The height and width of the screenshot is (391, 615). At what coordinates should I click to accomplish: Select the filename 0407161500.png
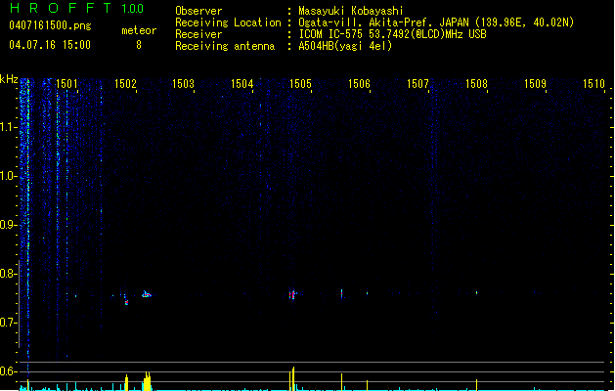(50, 25)
